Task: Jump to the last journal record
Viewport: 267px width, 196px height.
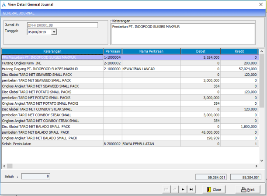Action: [x=191, y=189]
